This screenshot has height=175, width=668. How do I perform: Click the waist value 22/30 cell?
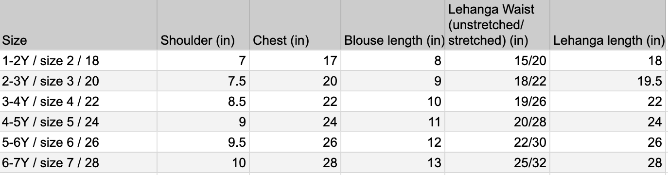497,142
